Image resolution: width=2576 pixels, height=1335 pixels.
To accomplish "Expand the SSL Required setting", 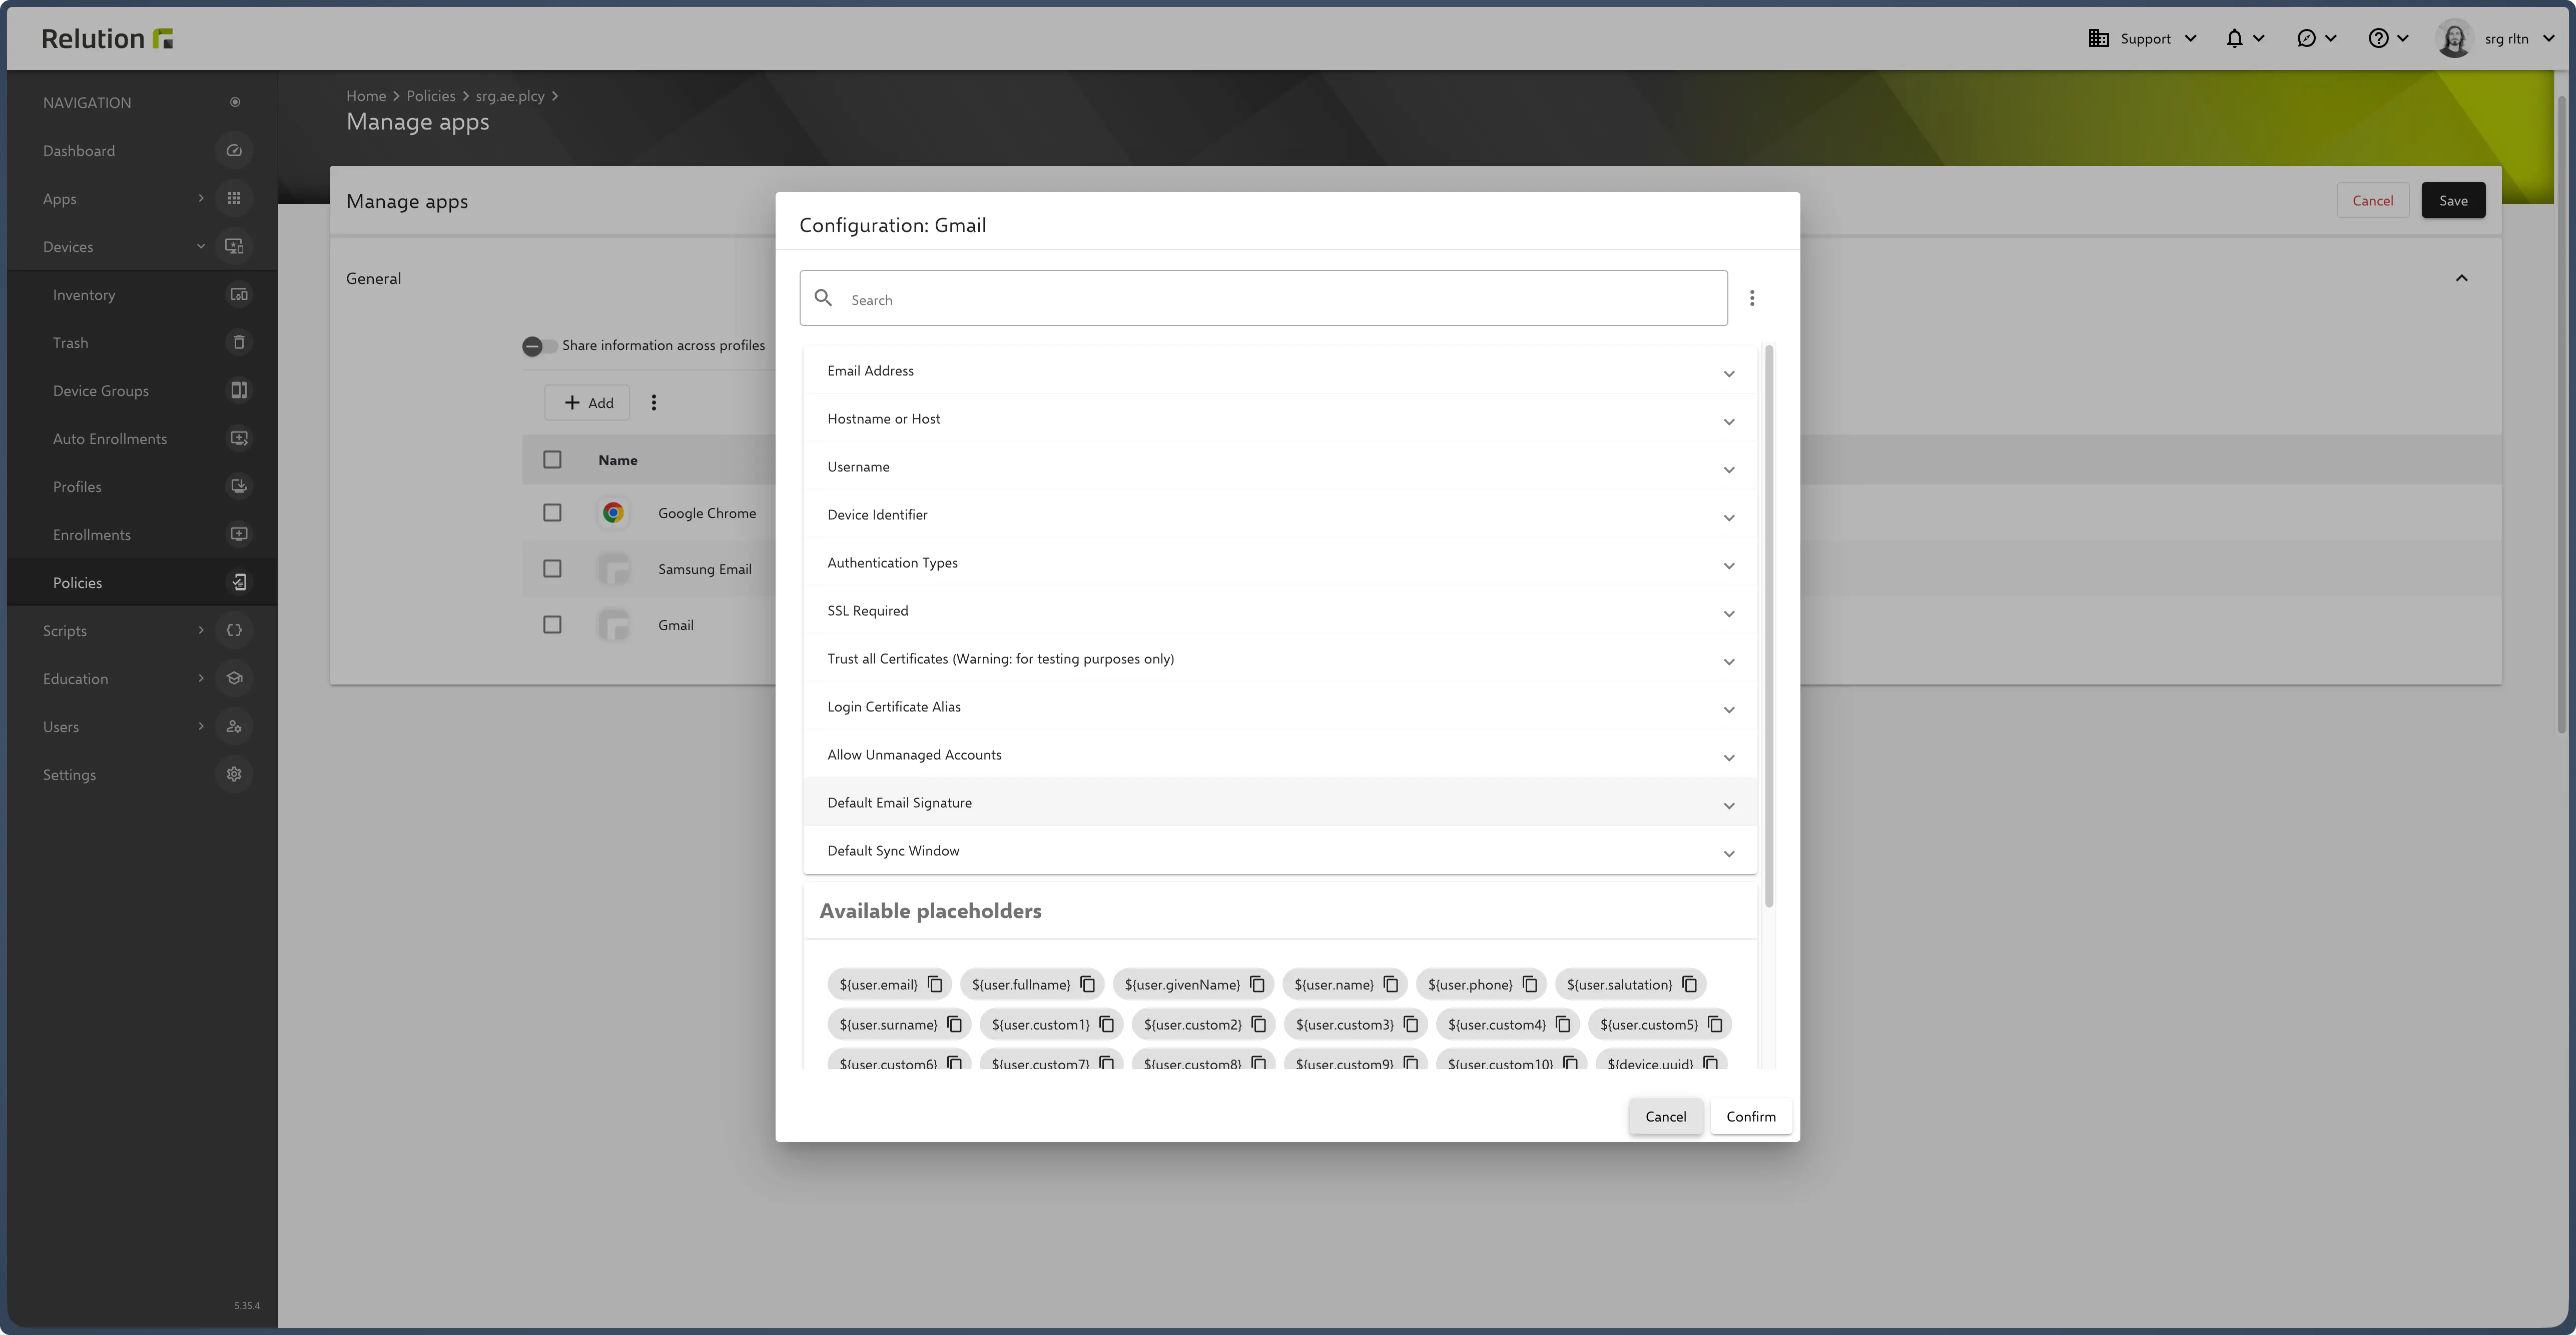I will pyautogui.click(x=1728, y=612).
